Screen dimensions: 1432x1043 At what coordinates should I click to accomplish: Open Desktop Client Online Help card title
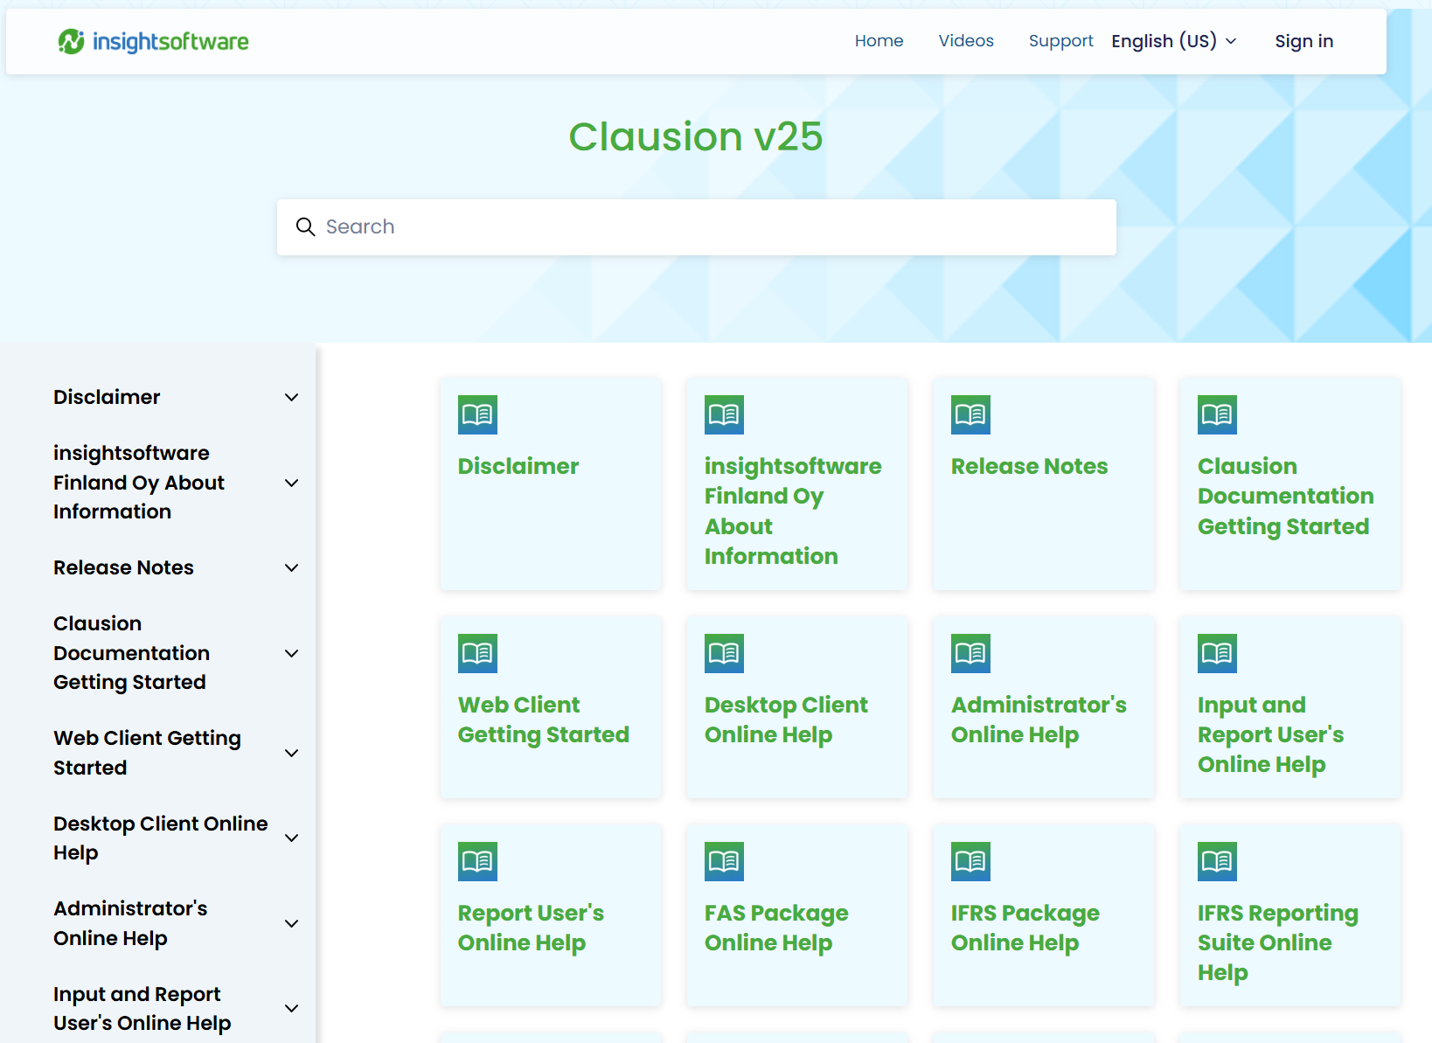tap(786, 720)
